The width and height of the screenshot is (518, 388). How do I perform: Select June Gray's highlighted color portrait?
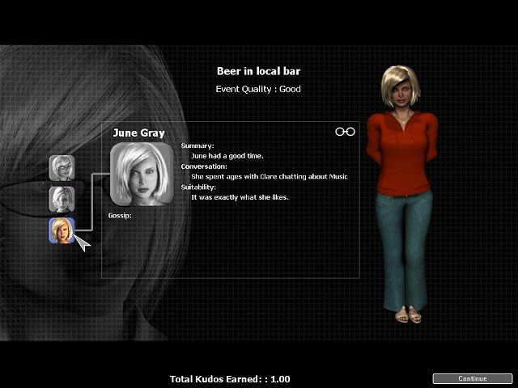click(62, 230)
